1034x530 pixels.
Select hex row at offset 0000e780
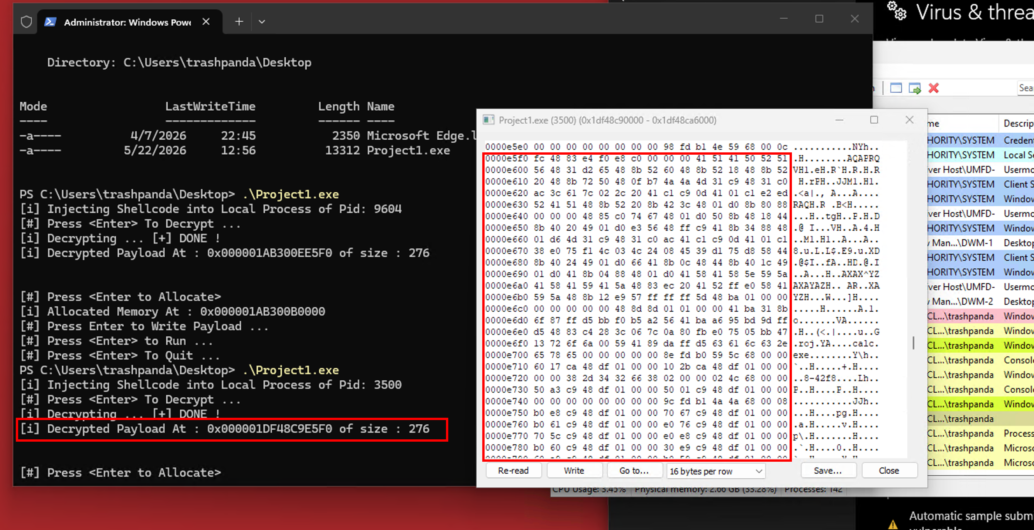pyautogui.click(x=682, y=448)
